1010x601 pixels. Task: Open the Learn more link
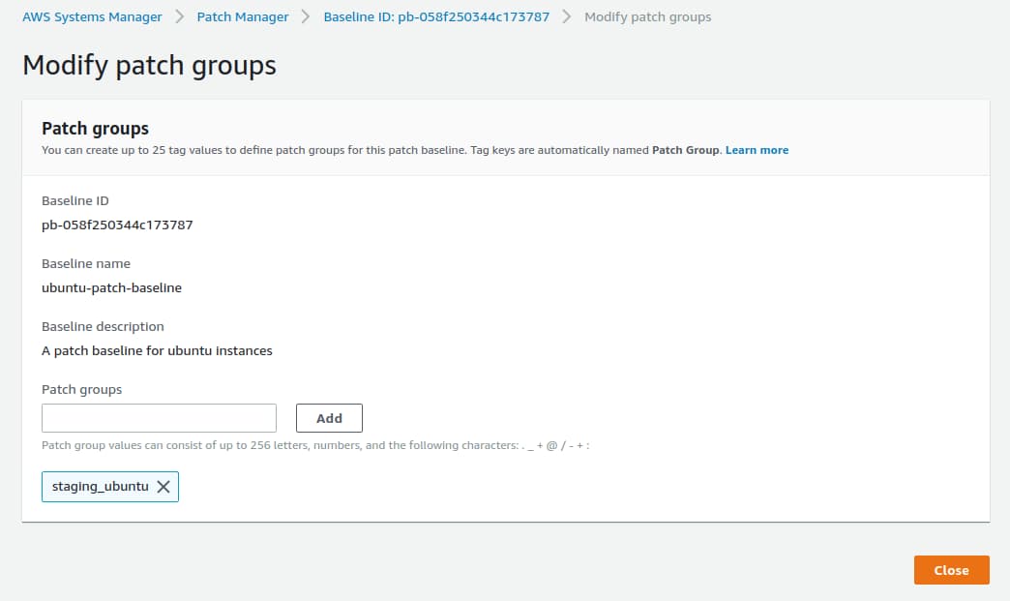757,150
